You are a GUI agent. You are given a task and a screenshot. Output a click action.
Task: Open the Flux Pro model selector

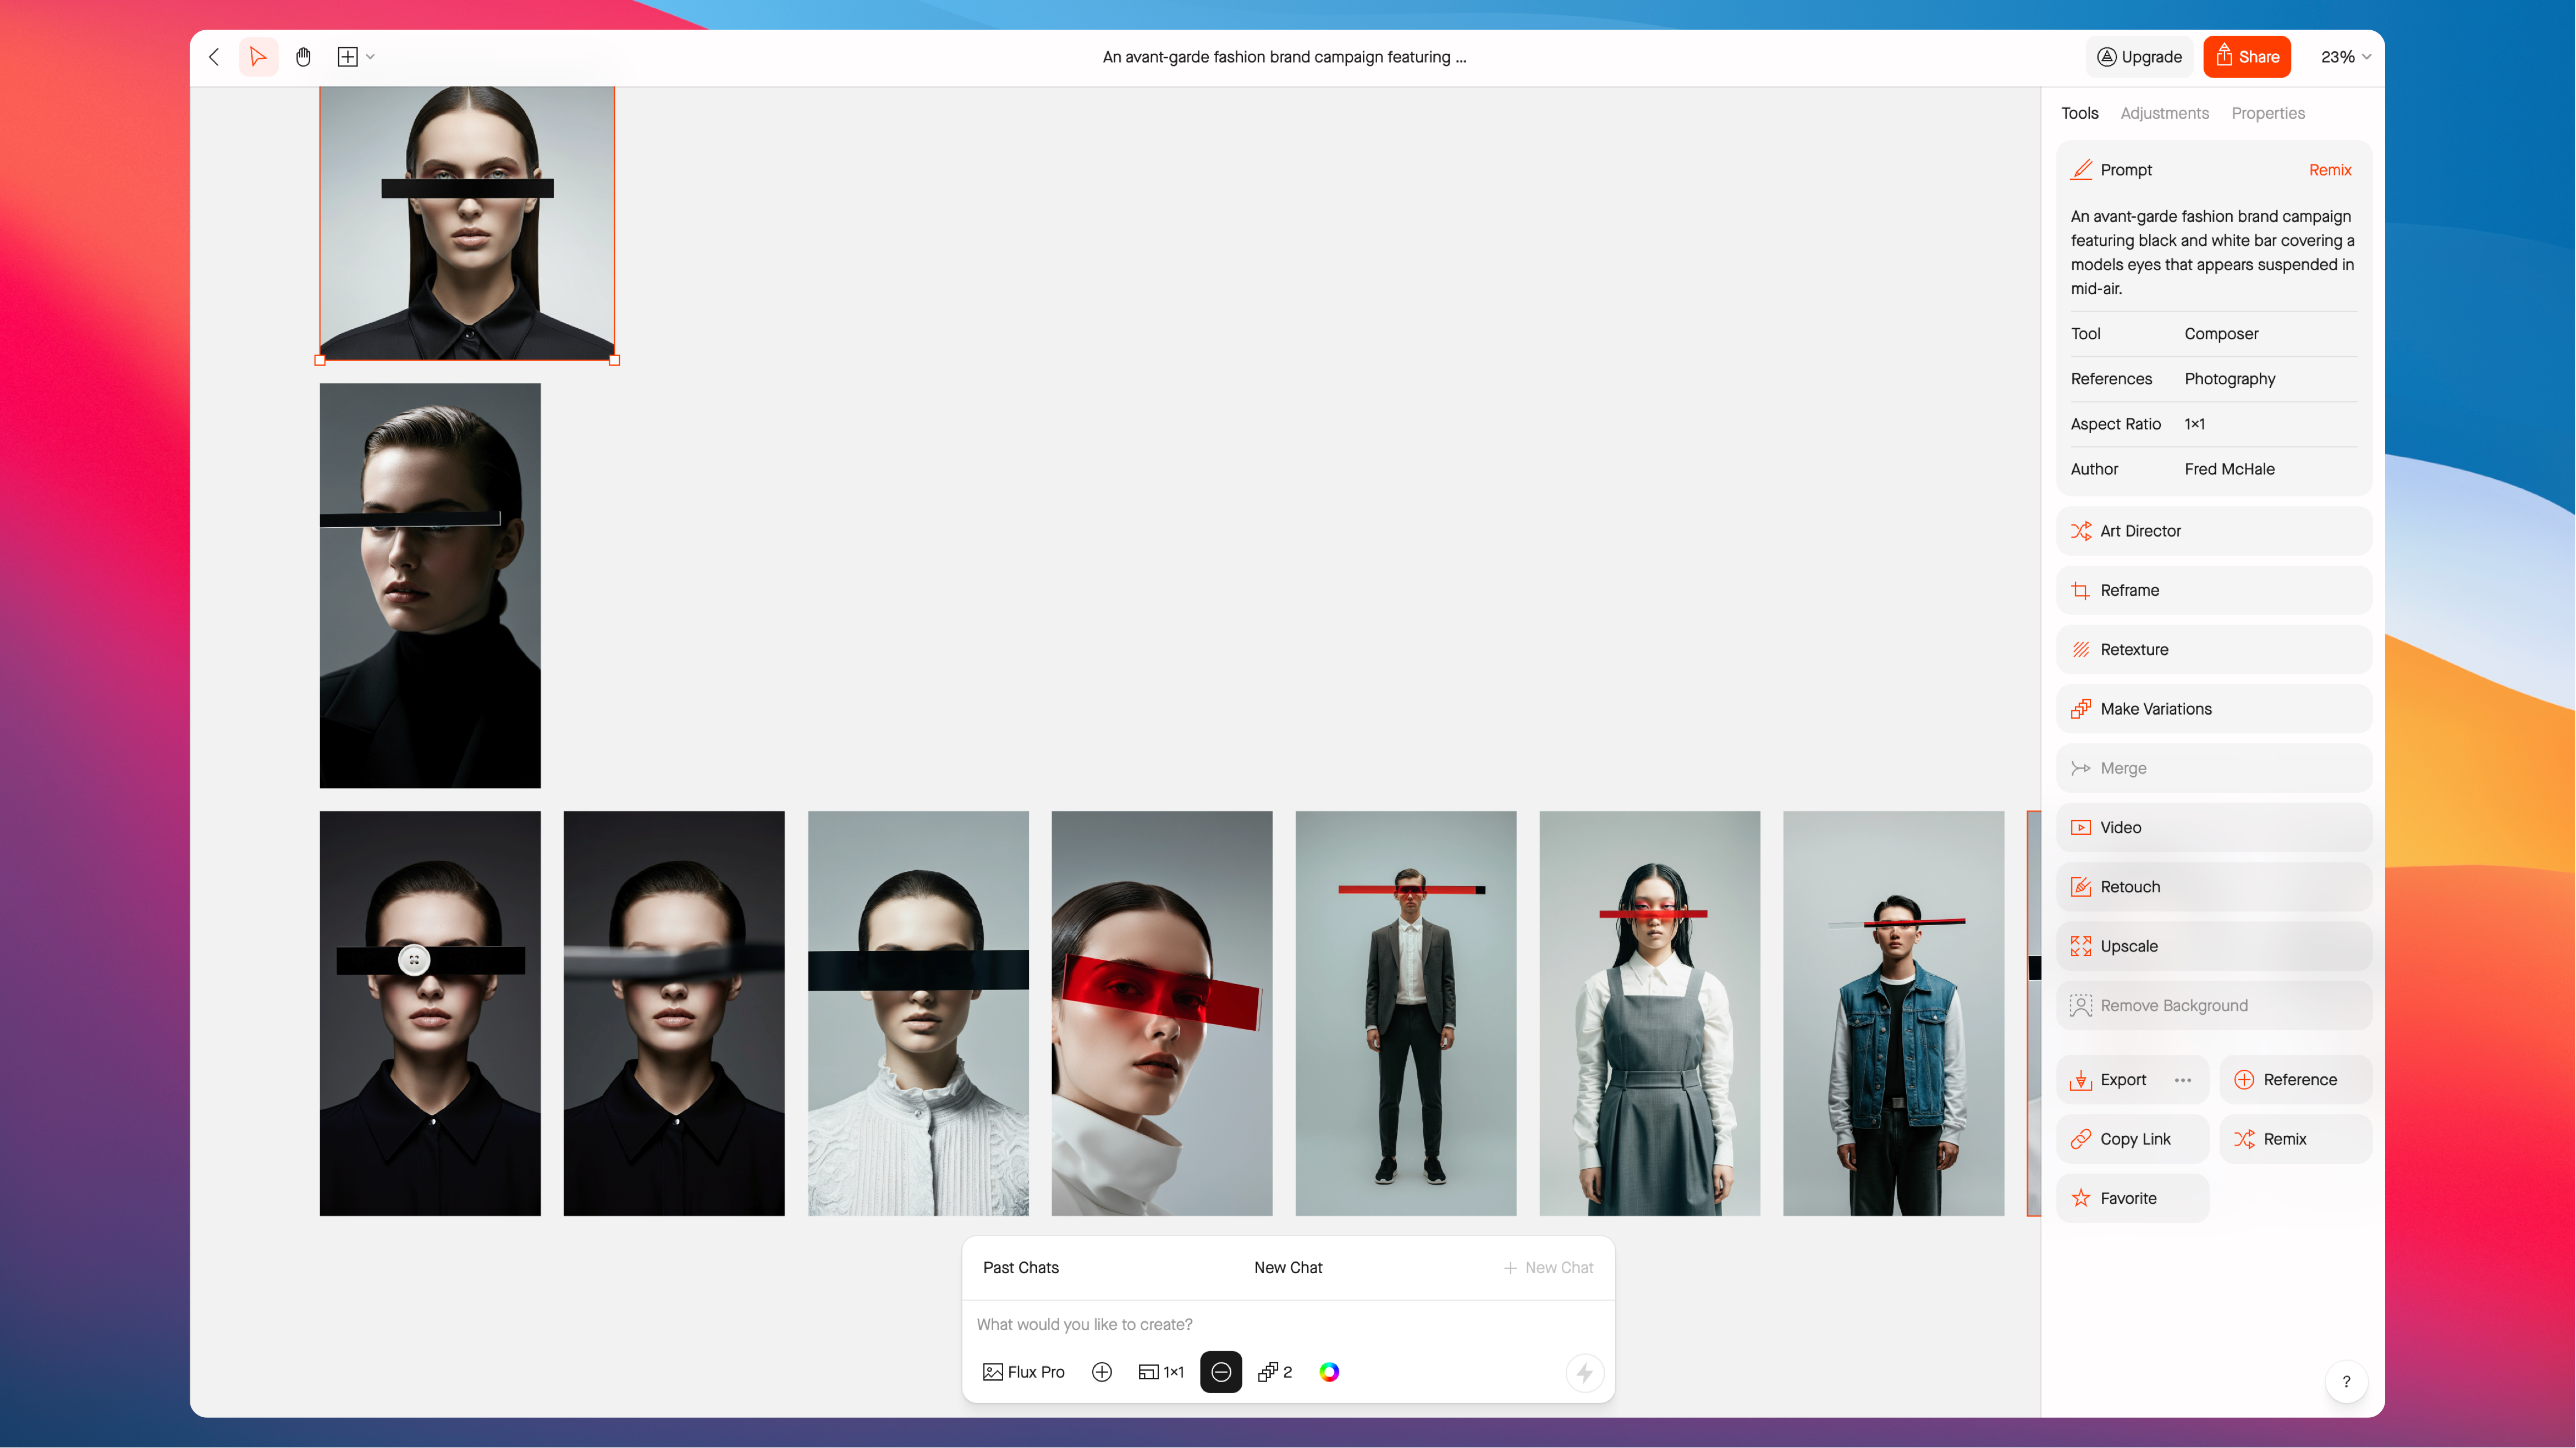click(x=1024, y=1373)
